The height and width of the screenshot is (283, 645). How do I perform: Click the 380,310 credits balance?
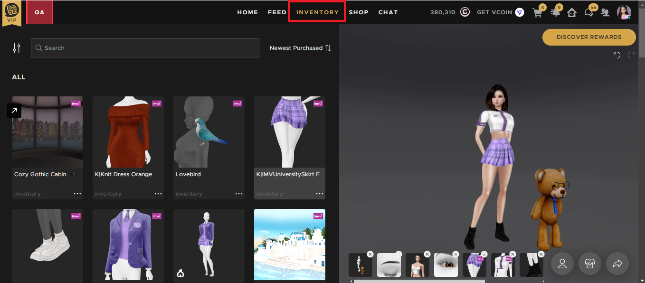(x=443, y=12)
